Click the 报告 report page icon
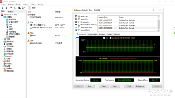The width and height of the screenshot is (175, 98). (x=30, y=8)
